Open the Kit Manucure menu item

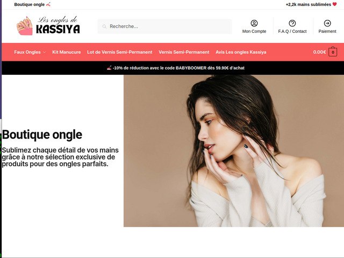pos(67,52)
